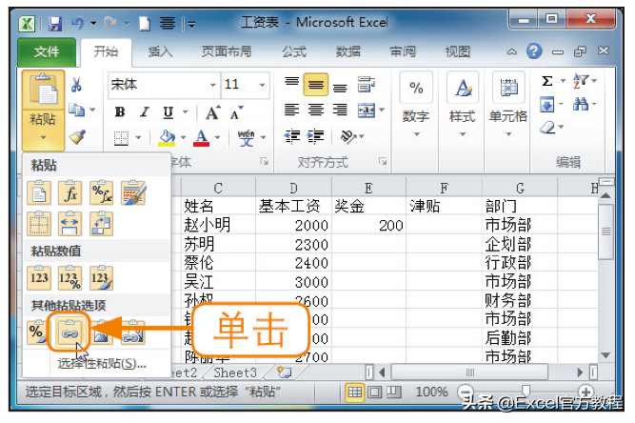Choose the No Borders paste option
Viewport: 635px width, 423px height.
[x=39, y=224]
